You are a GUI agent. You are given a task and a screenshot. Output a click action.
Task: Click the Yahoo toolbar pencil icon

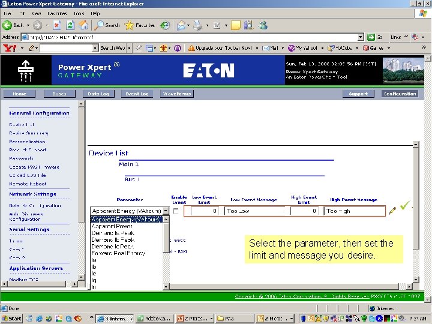tap(32, 48)
